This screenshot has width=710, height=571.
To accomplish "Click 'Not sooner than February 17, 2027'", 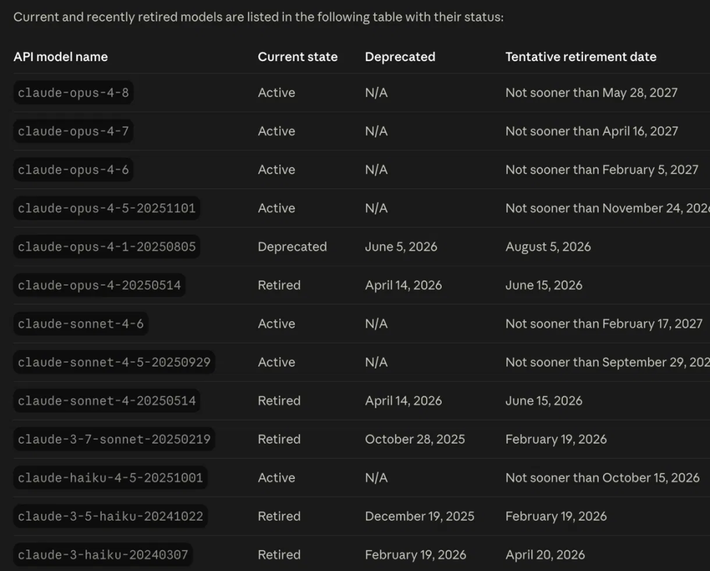I will (x=604, y=324).
